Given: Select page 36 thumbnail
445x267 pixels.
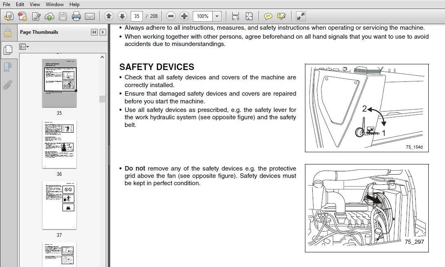Looking at the screenshot, I should [59, 144].
